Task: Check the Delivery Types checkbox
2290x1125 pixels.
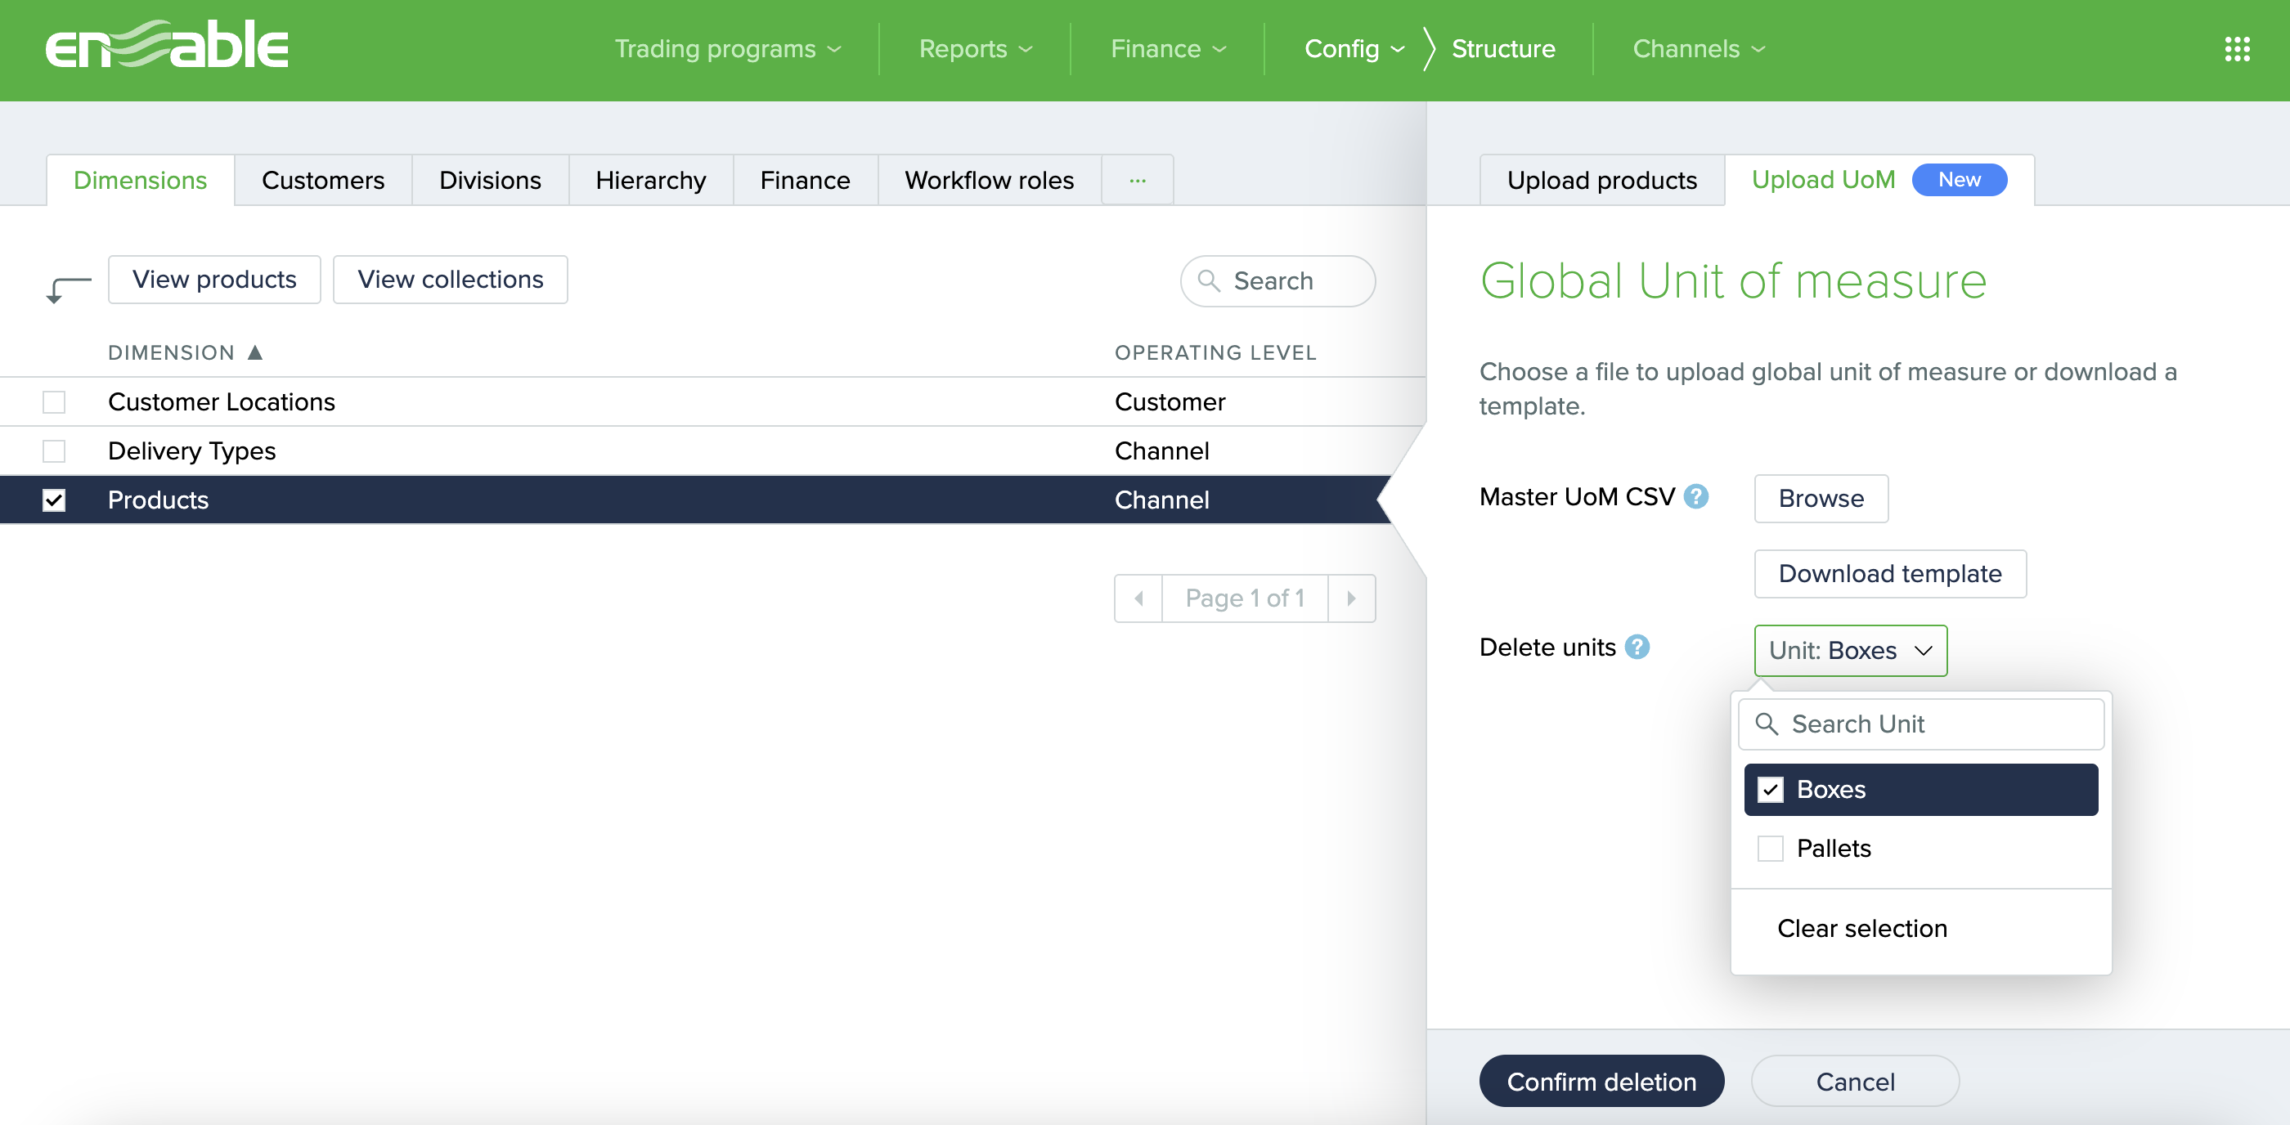Action: [x=54, y=451]
